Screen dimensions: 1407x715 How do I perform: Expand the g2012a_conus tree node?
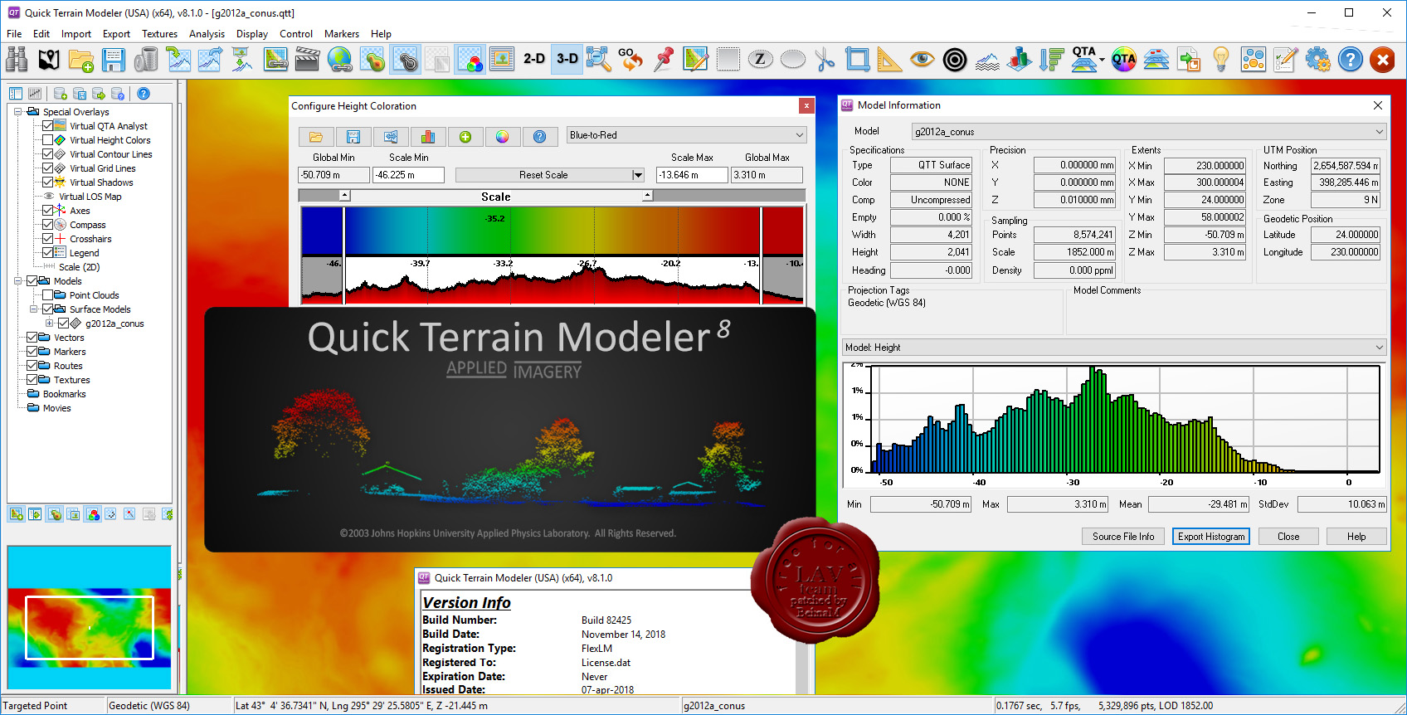click(49, 323)
